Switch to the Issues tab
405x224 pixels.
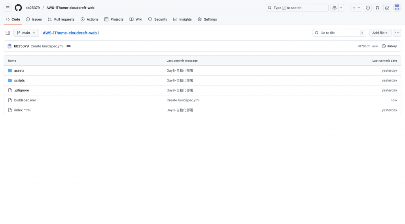click(x=34, y=19)
